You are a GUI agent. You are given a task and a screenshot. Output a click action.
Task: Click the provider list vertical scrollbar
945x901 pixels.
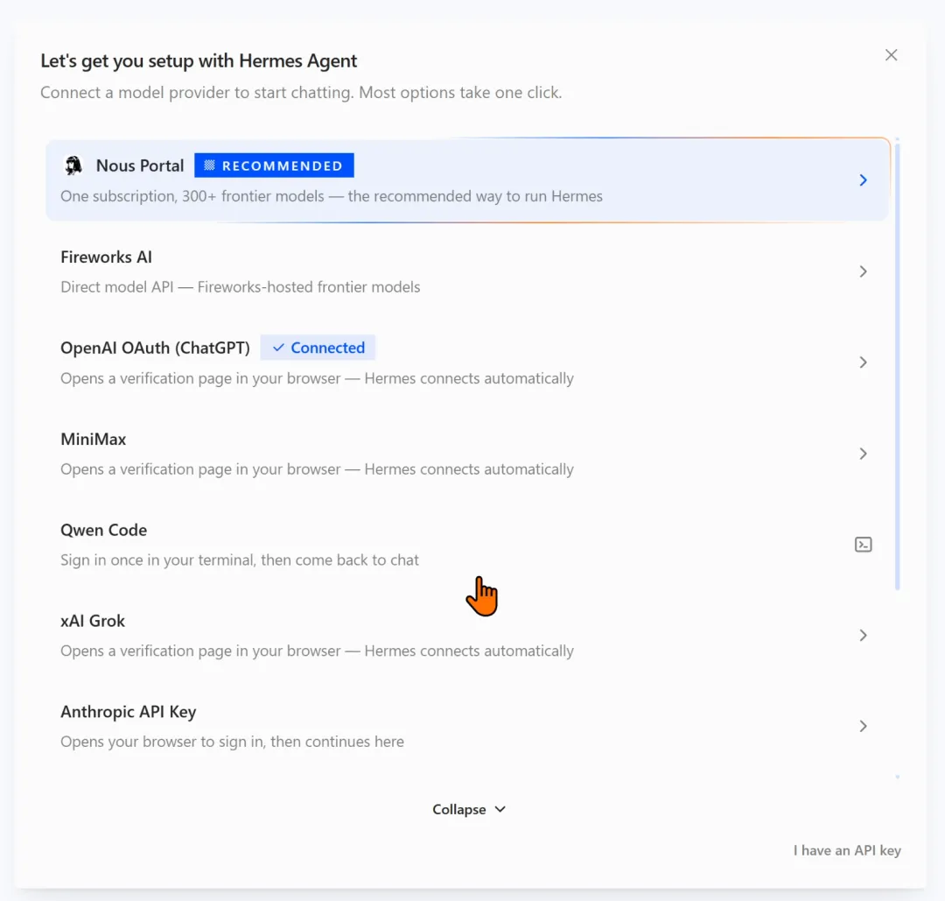pos(898,364)
